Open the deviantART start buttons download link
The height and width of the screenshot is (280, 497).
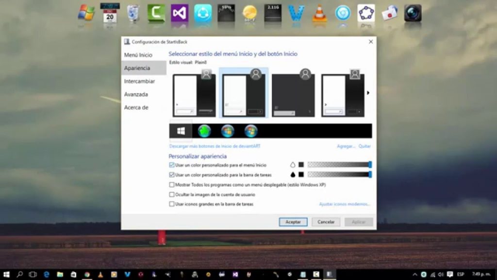pos(215,146)
